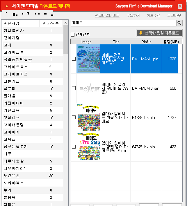Image resolution: width=187 pixels, height=206 pixels.
Task: Select publisher 노란우산
Action: point(33,176)
